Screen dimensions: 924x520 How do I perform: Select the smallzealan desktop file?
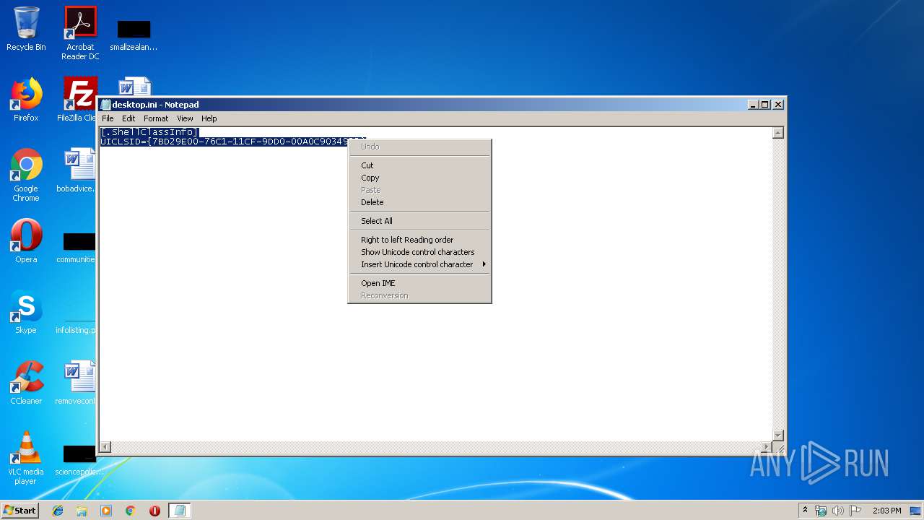point(134,35)
